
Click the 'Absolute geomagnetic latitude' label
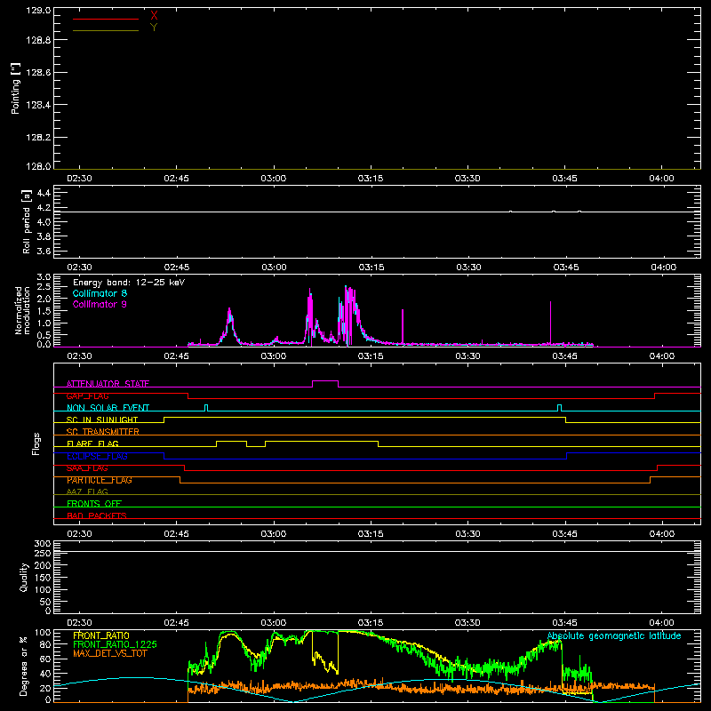point(614,635)
